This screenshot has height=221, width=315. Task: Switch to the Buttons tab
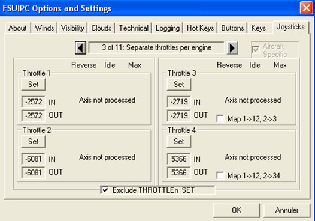pyautogui.click(x=232, y=28)
